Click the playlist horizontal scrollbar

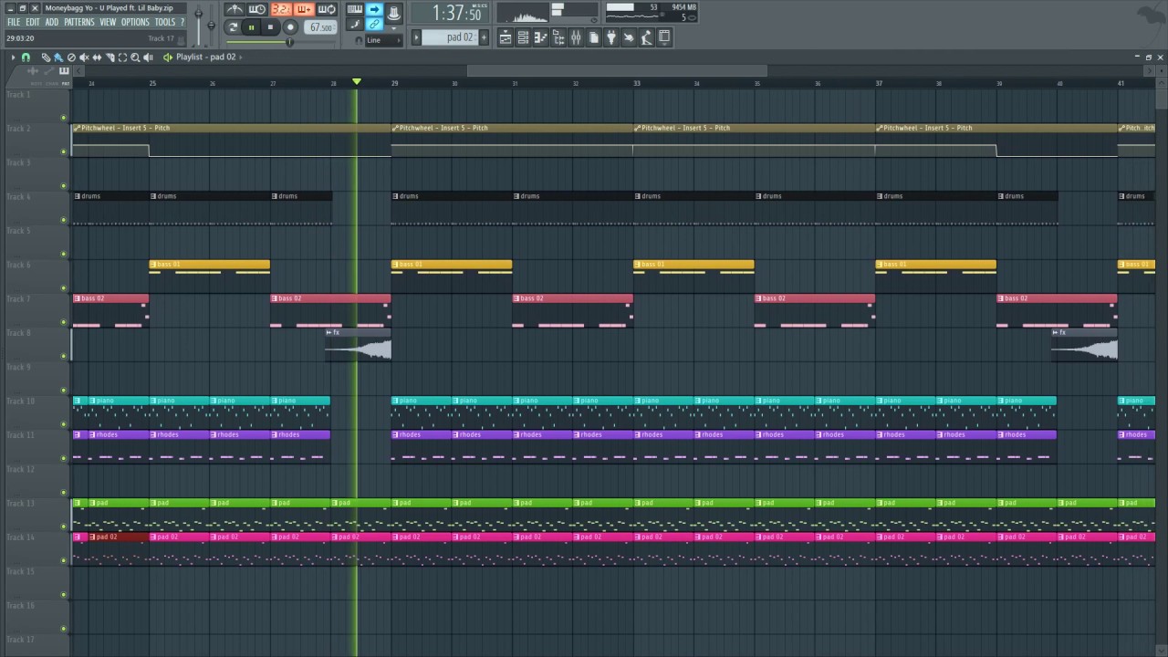pos(617,70)
